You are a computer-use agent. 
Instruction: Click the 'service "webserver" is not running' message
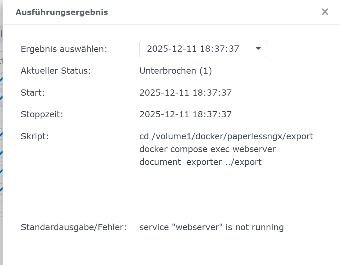click(212, 227)
